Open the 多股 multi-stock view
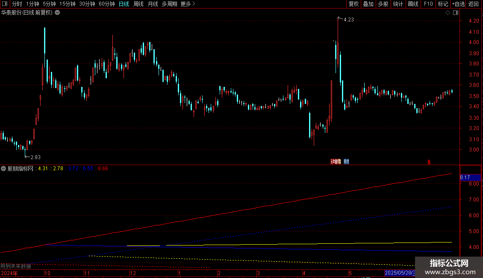The width and height of the screenshot is (483, 278). click(x=383, y=4)
